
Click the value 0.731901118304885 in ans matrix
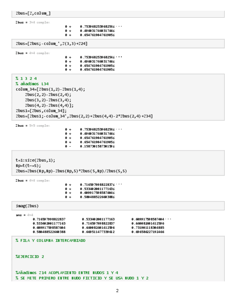pos(147,228)
